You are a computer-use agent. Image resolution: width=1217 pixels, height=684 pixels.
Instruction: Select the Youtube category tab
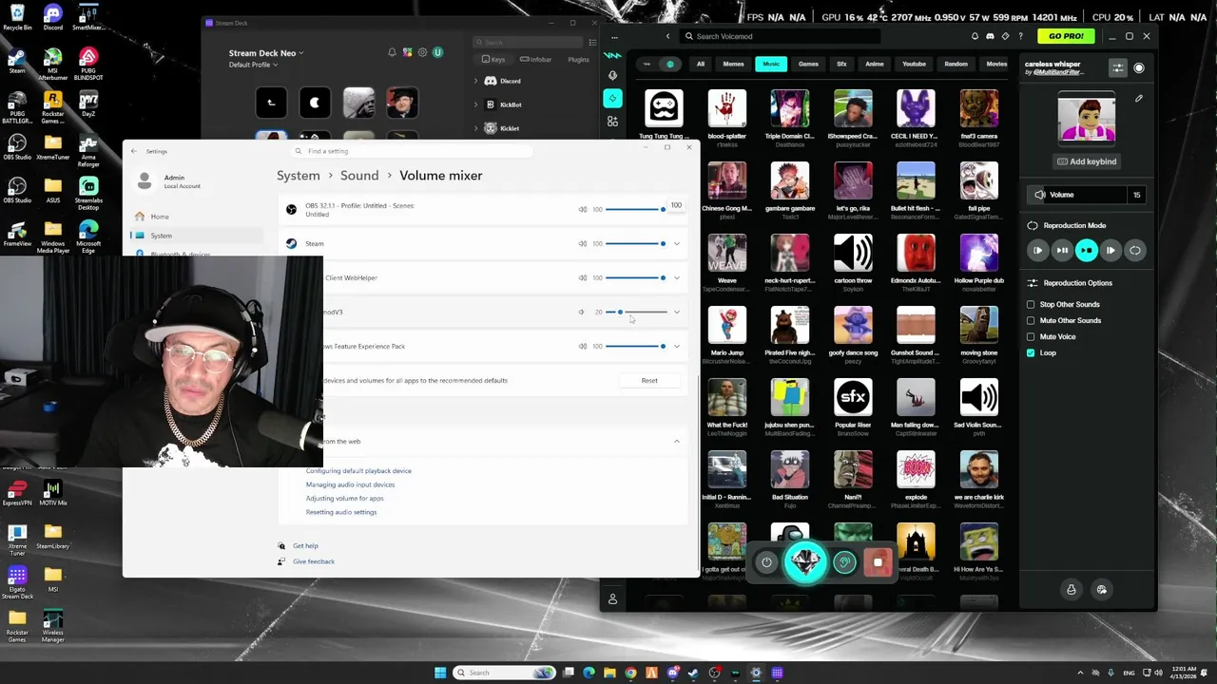click(x=914, y=65)
